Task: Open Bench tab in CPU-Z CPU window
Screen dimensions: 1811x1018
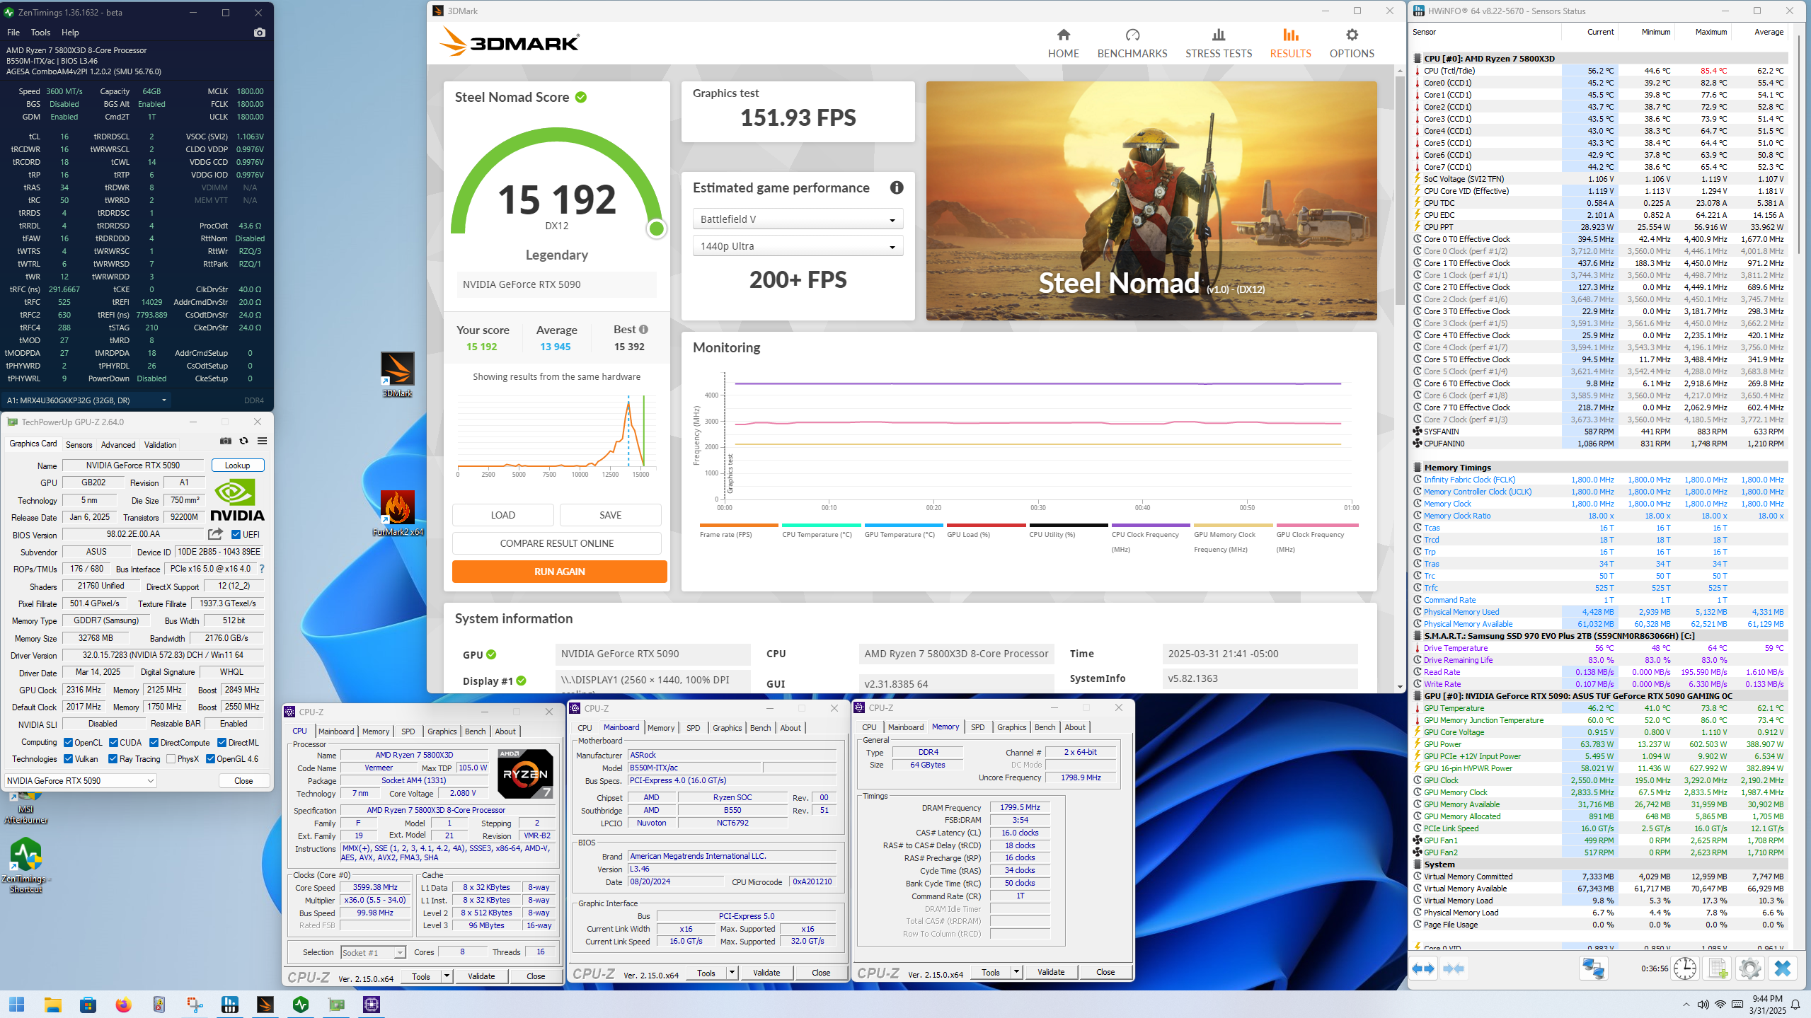Action: (x=475, y=731)
